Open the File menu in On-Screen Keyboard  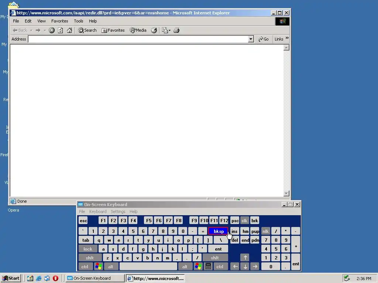tap(82, 212)
